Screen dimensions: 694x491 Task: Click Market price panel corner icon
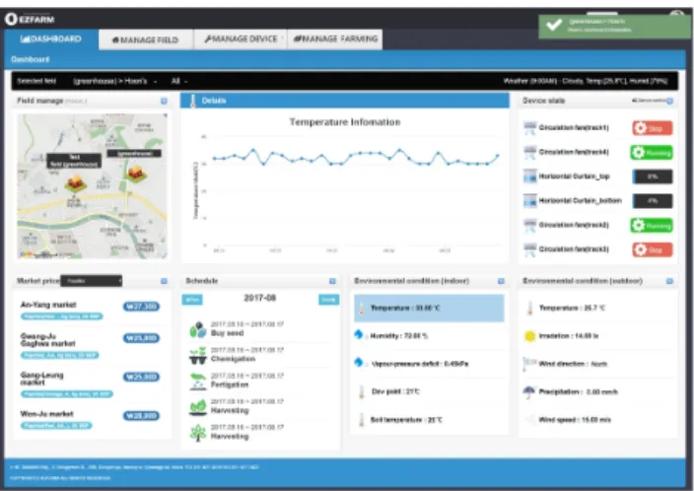[x=164, y=281]
